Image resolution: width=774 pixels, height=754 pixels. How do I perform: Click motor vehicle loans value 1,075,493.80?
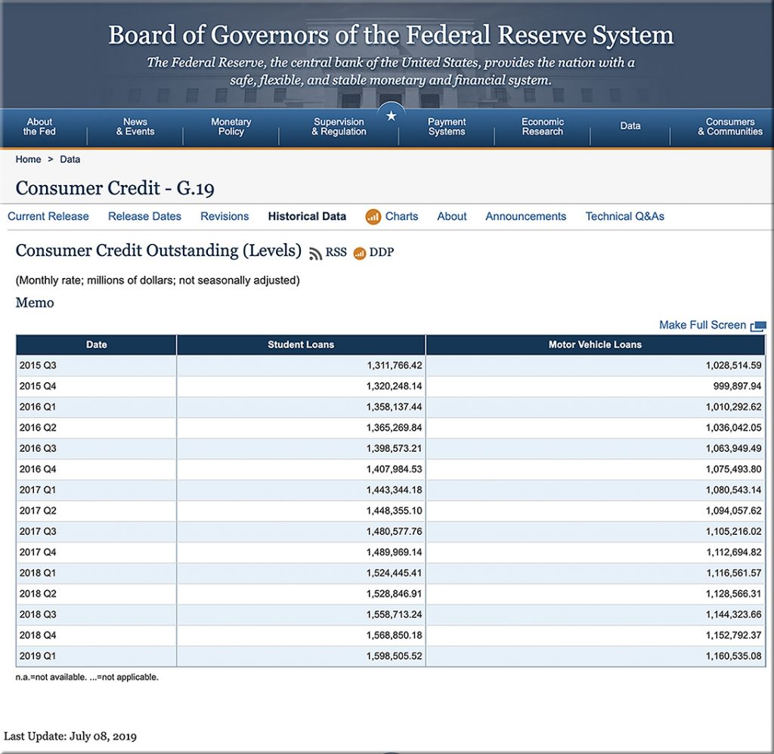click(x=733, y=469)
